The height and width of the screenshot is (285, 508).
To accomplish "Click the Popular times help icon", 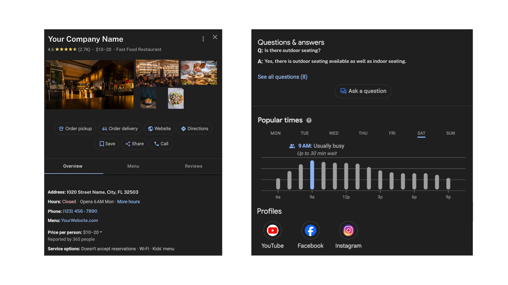I will (x=309, y=120).
